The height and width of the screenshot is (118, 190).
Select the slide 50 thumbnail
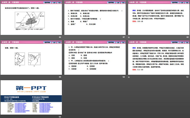[x=95, y=58]
